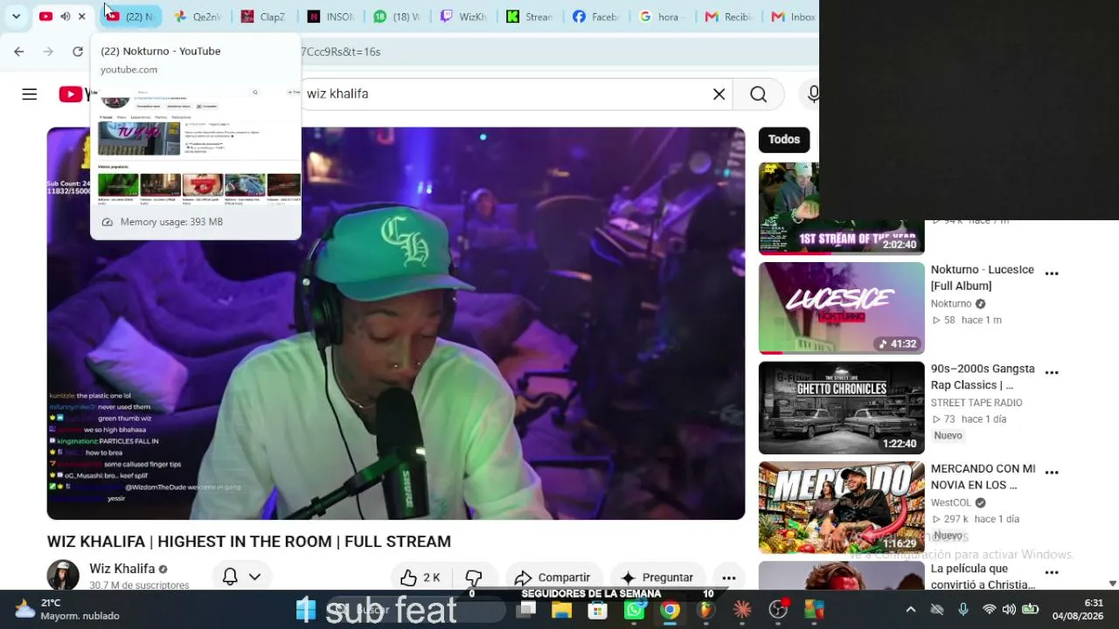
Task: Open 'MERCANDO CON MI NOVIA' video title
Action: tap(983, 477)
